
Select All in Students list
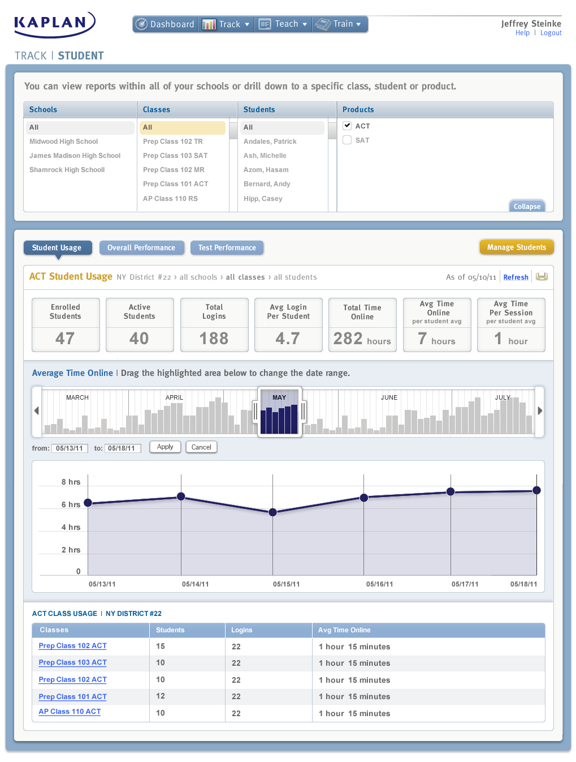pos(283,127)
